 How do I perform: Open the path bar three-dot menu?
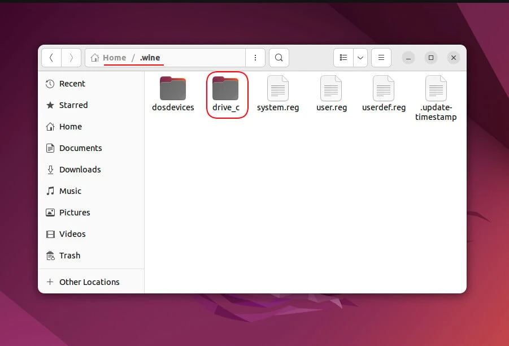click(x=255, y=58)
